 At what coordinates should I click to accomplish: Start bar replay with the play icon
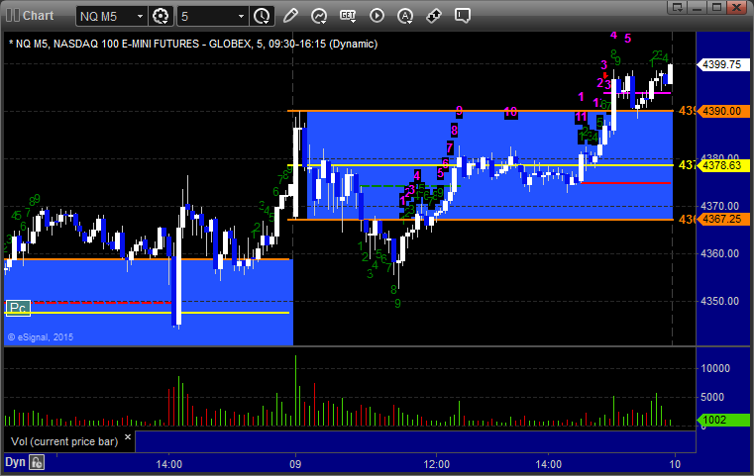[x=377, y=16]
